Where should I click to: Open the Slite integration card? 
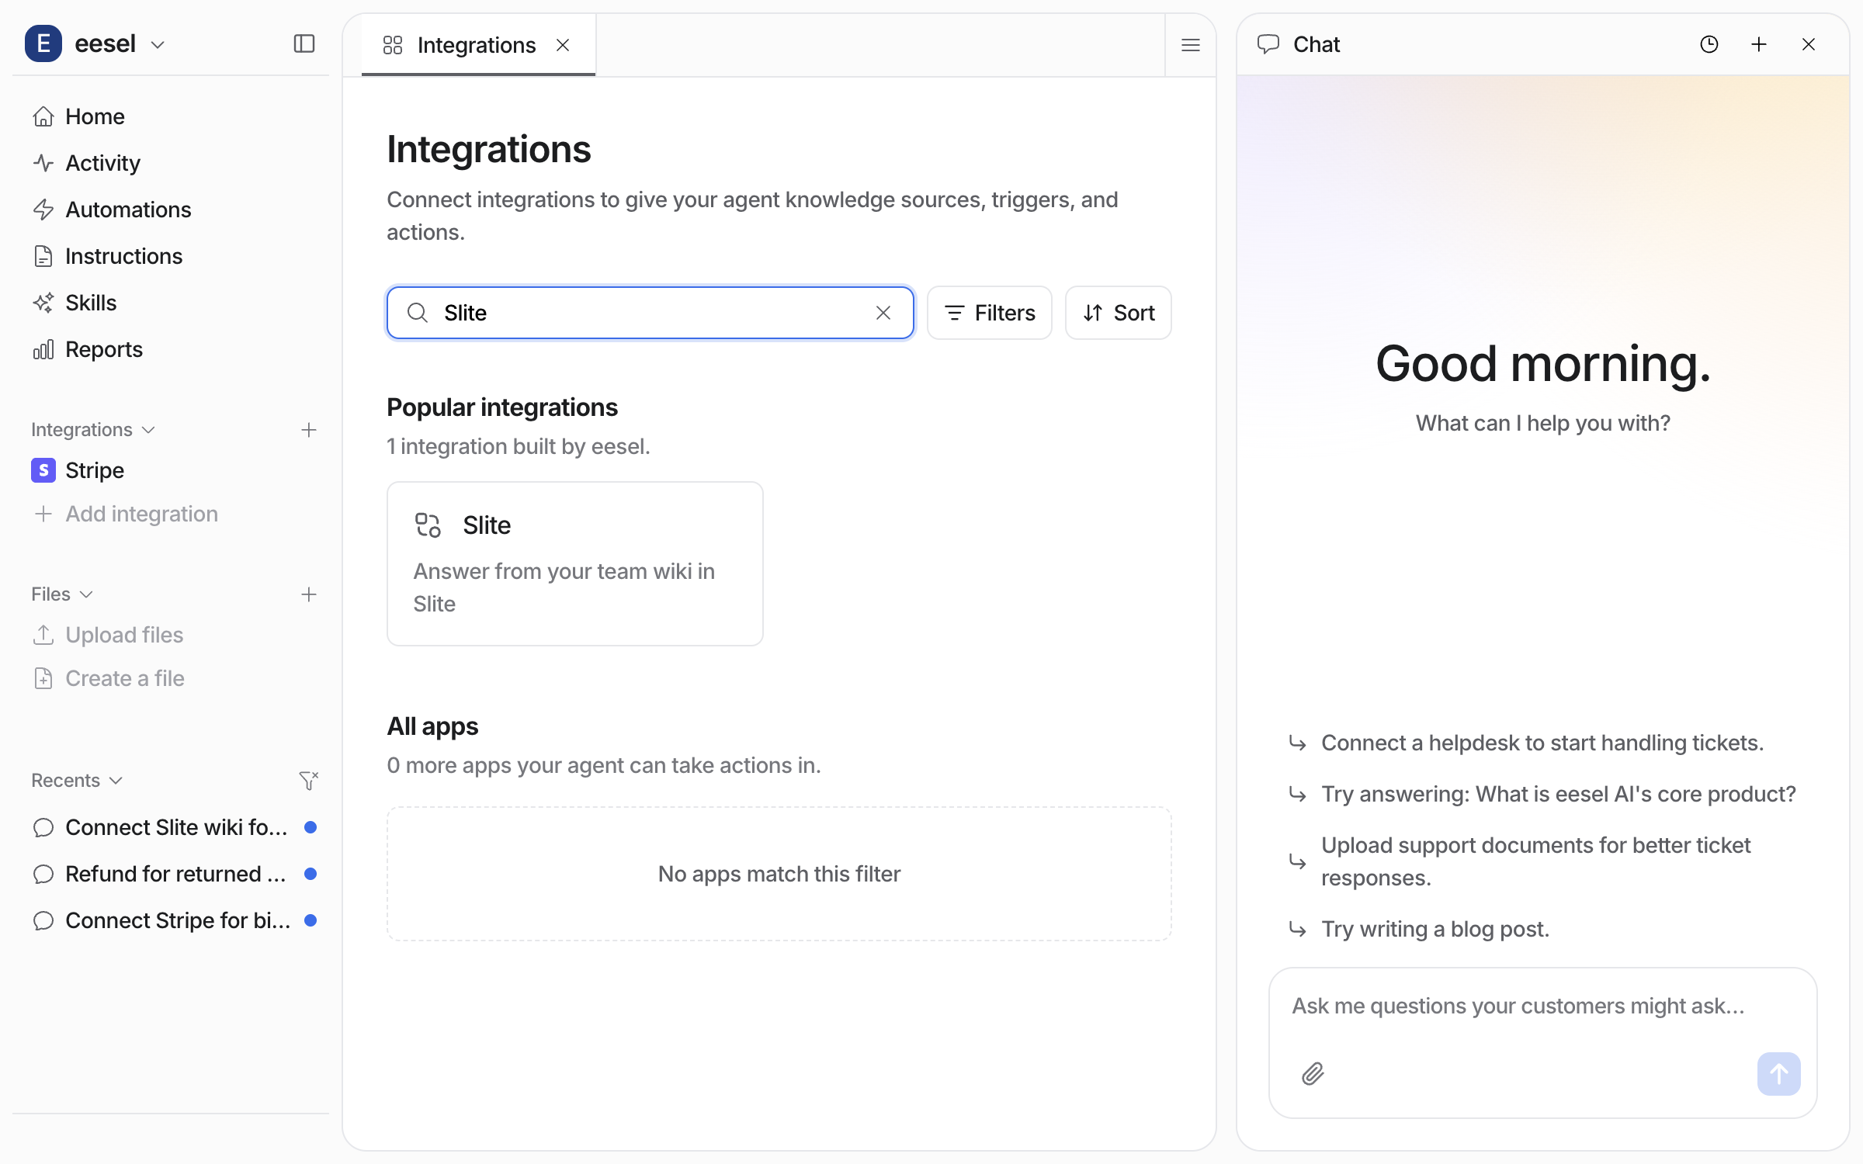pos(575,563)
